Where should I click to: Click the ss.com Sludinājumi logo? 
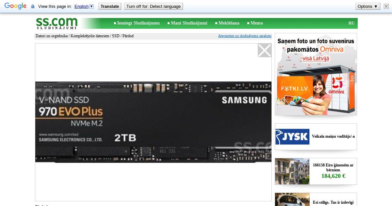[57, 23]
